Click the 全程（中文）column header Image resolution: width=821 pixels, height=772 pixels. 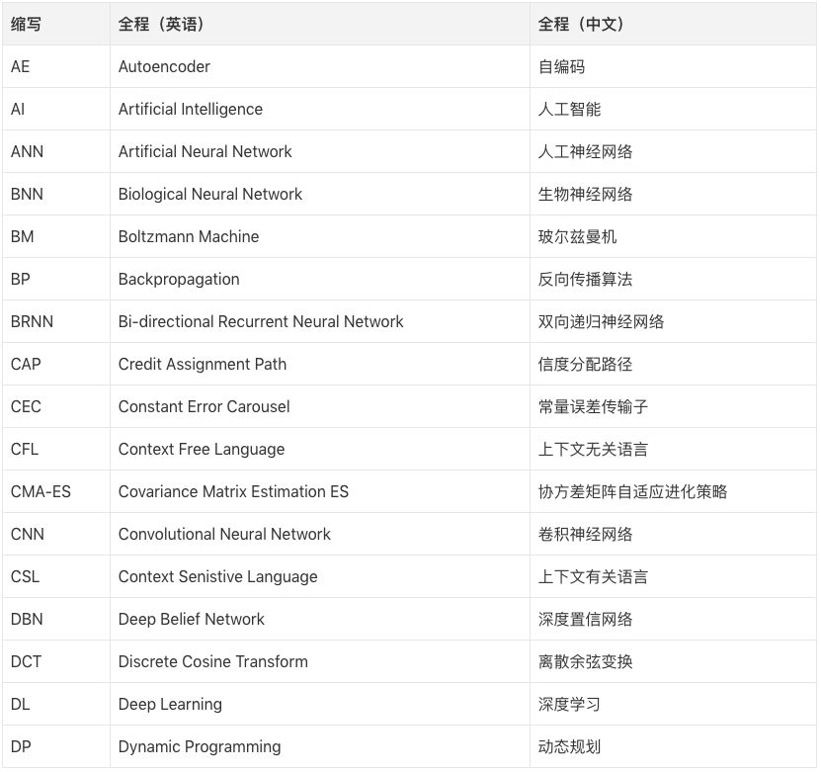673,24
